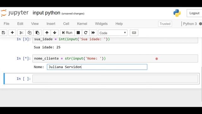Viewport: 202px width, 114px height.
Task: Click the Logout button
Action: (x=194, y=13)
